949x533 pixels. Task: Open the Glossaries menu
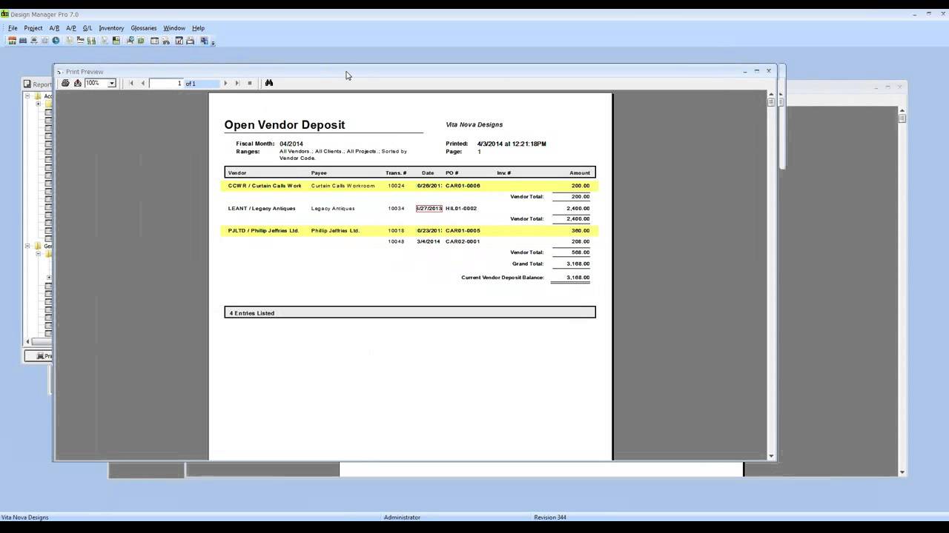coord(144,28)
